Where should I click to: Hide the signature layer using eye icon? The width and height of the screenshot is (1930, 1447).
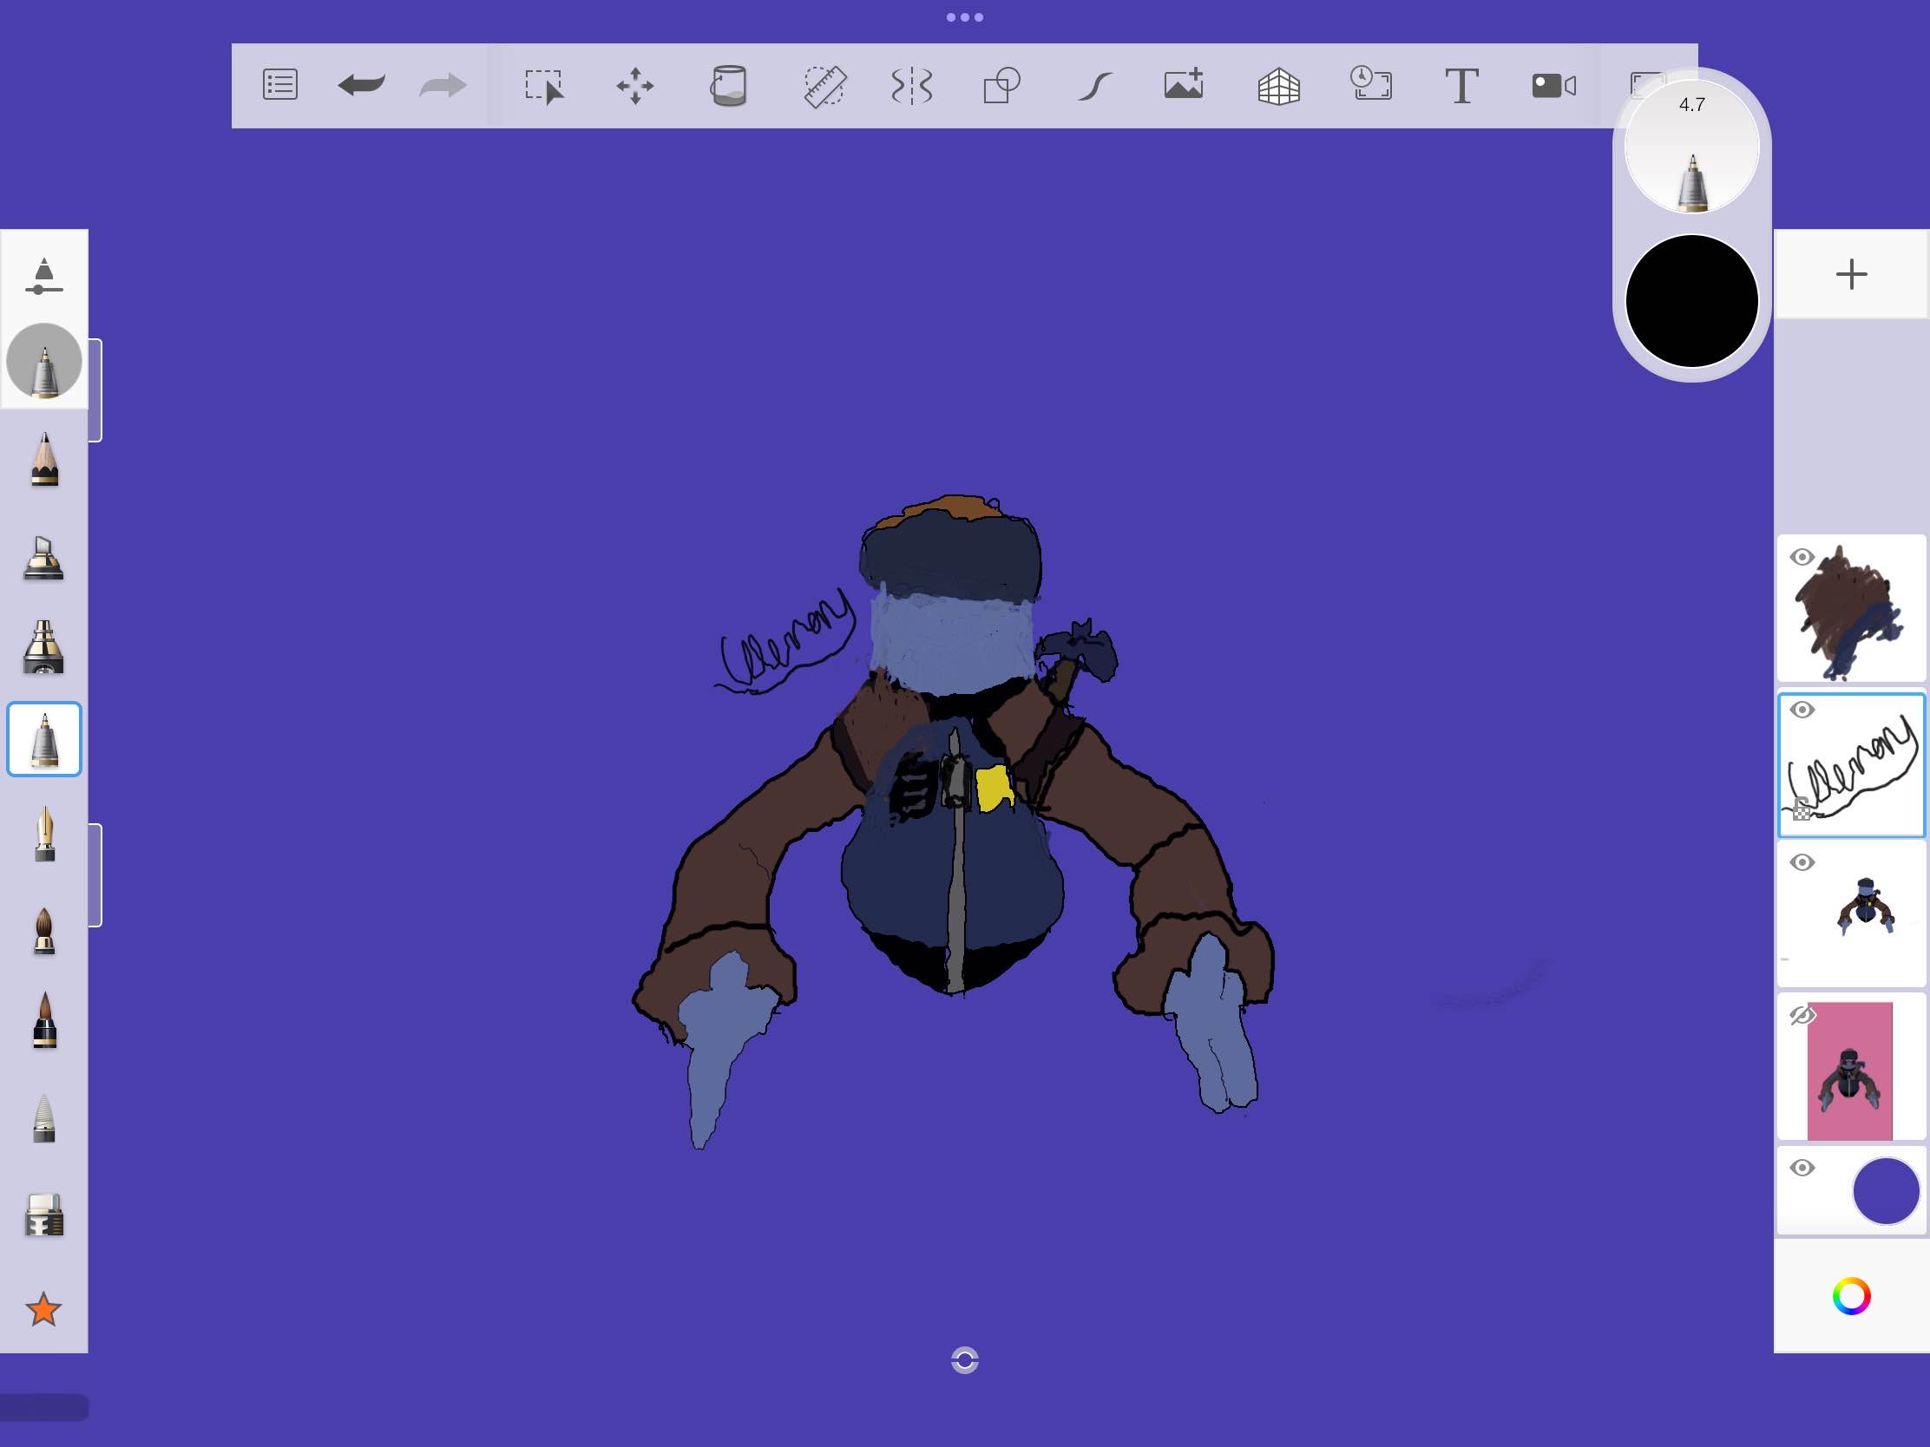1802,710
